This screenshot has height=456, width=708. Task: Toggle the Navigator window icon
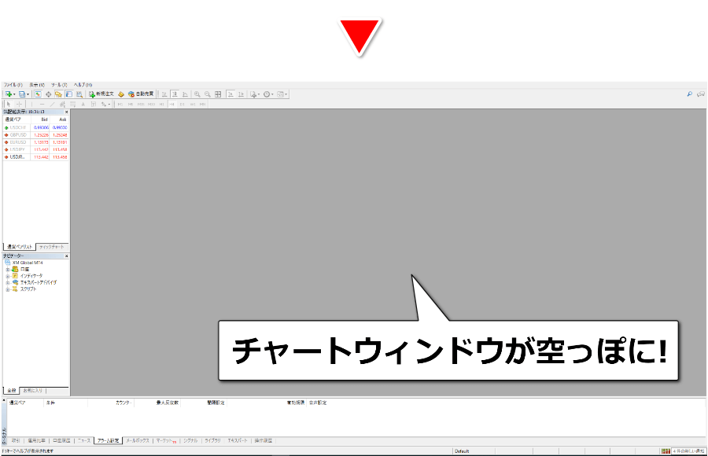pos(58,94)
